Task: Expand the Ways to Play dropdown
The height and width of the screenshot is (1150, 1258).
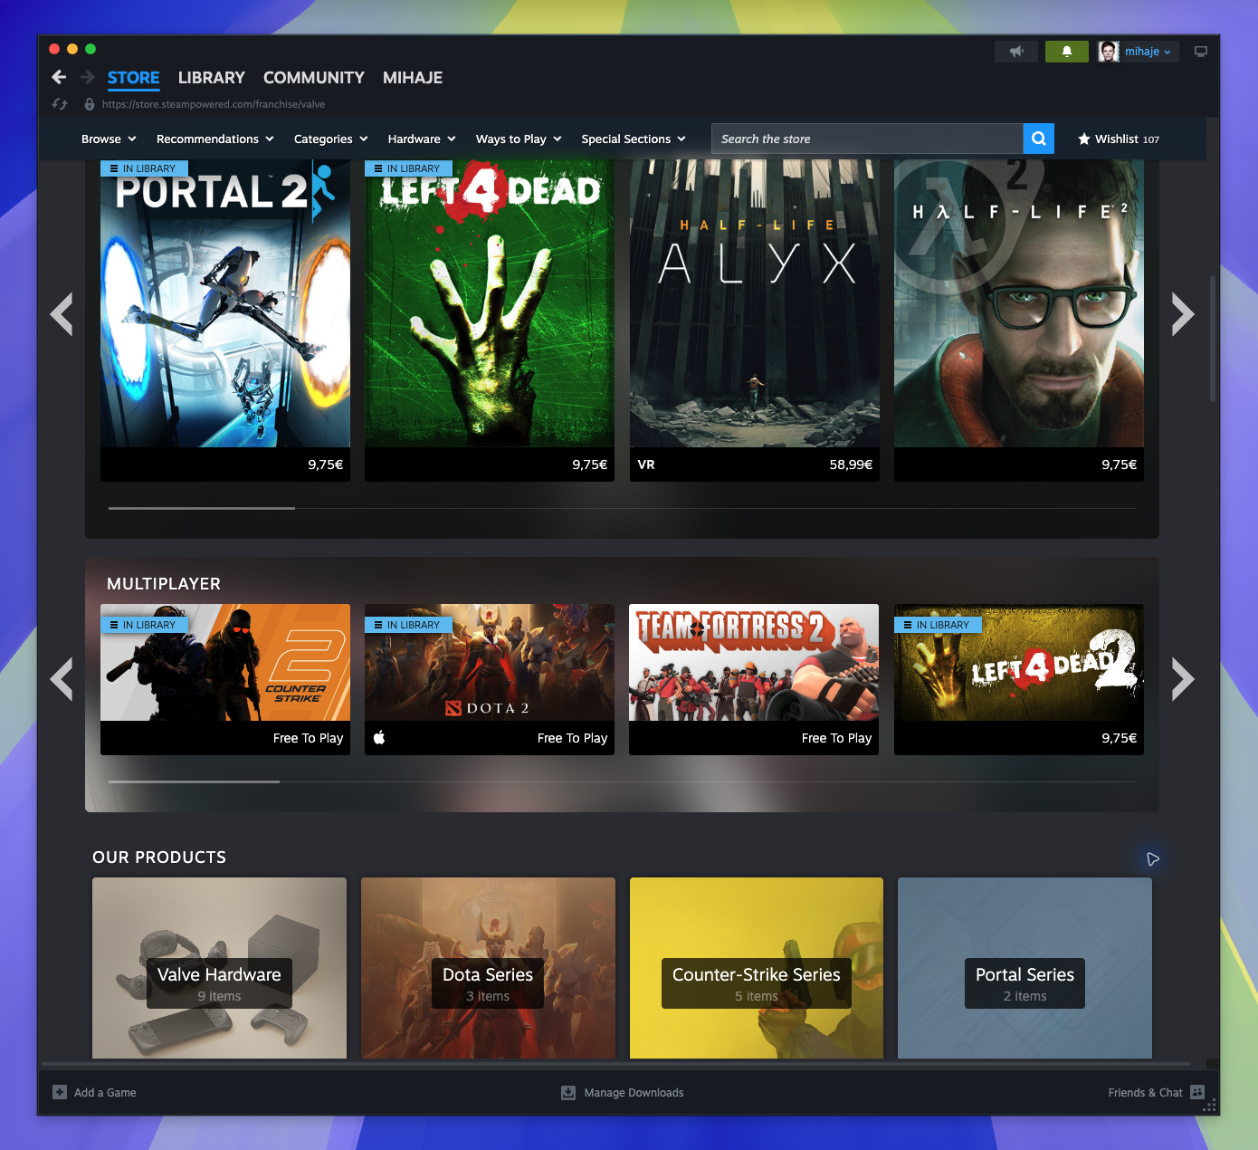Action: pyautogui.click(x=519, y=139)
